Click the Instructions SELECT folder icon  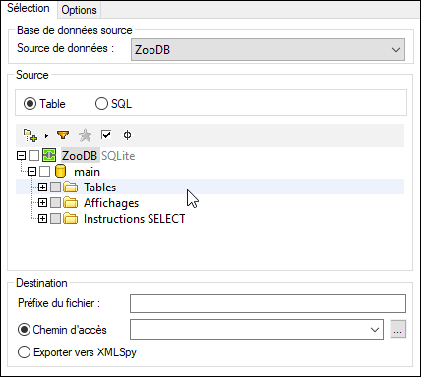click(x=70, y=218)
